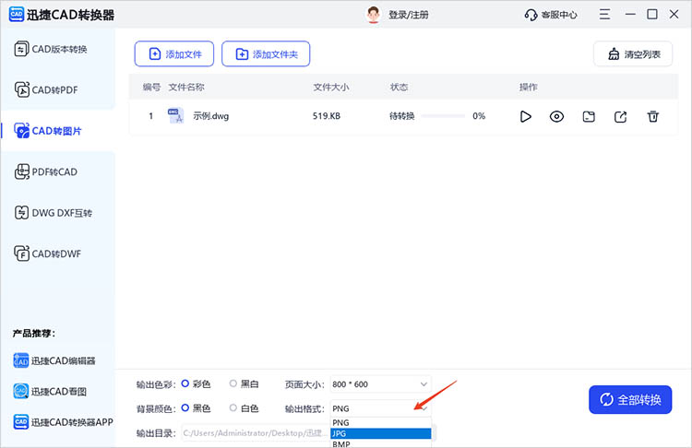Image resolution: width=692 pixels, height=448 pixels.
Task: Open 迅捷CAD看图 product recommendation
Action: tap(50, 391)
